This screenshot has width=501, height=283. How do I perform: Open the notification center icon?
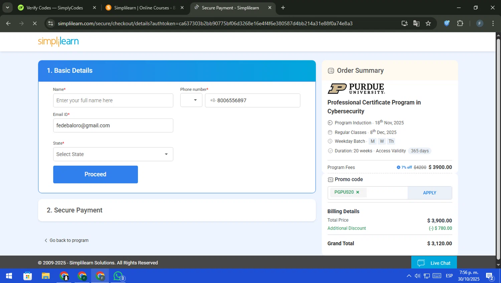coord(490,276)
